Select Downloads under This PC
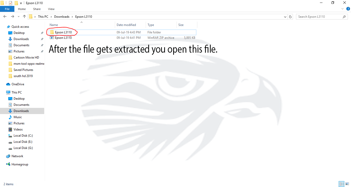 [21, 111]
